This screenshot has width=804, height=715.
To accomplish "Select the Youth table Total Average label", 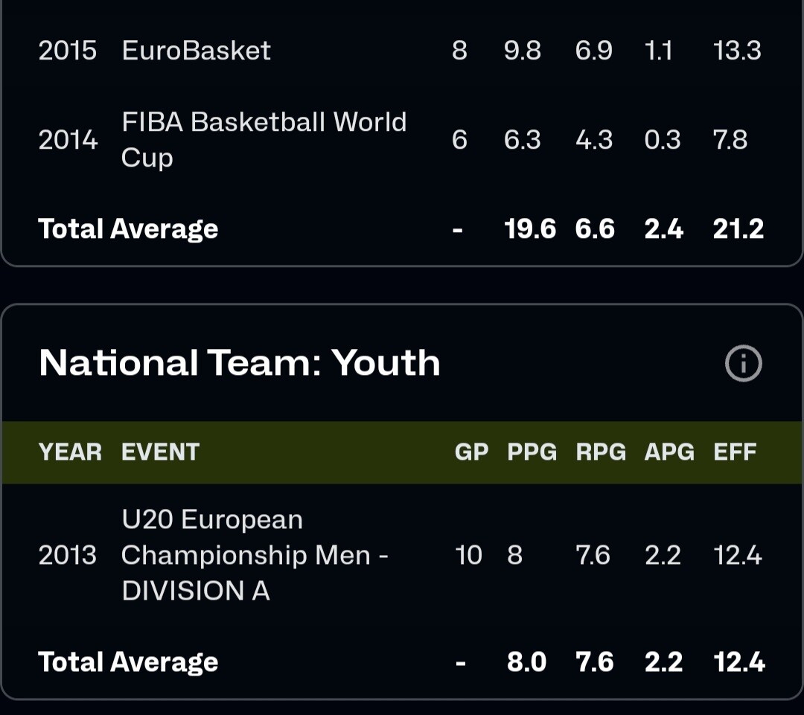I will click(128, 662).
